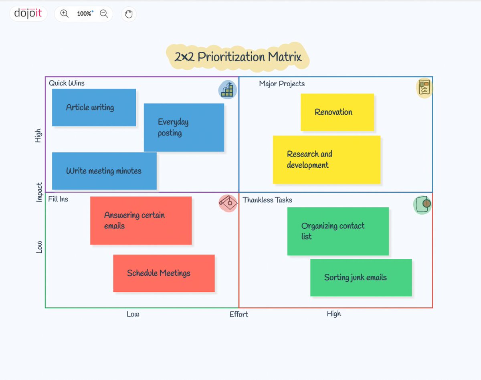Select the Answering certain emails note
481x380 pixels.
[141, 221]
